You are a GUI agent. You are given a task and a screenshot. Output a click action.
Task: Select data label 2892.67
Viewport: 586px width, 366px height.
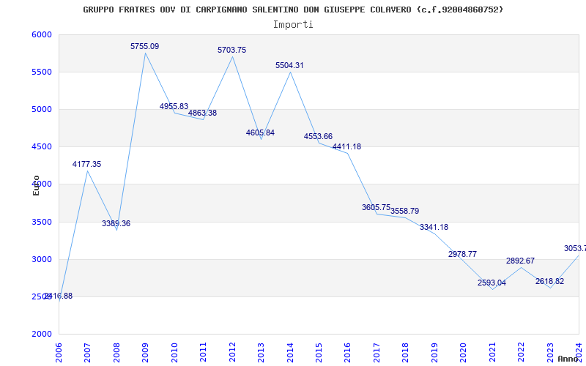pyautogui.click(x=521, y=261)
